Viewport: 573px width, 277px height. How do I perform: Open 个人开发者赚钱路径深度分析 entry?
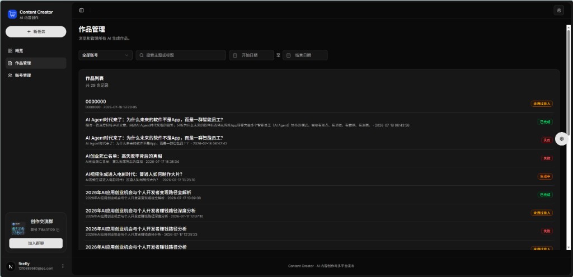pyautogui.click(x=319, y=213)
